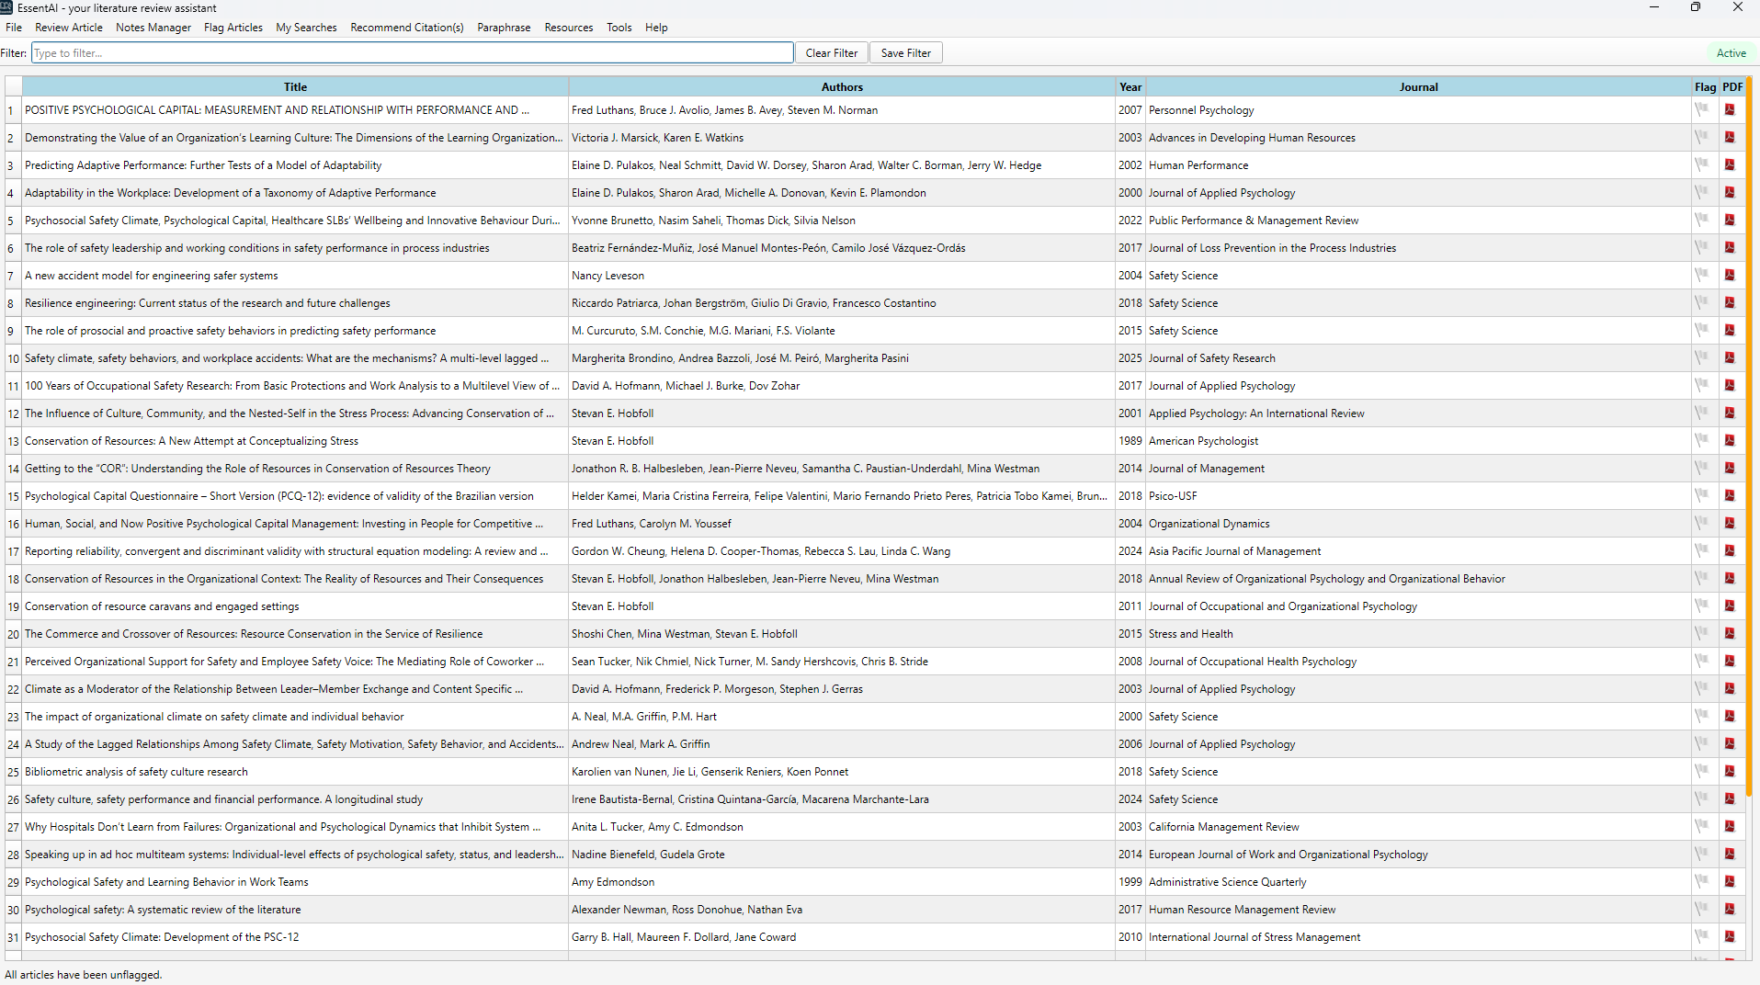Open the Recommend Citation(s) menu

tap(406, 27)
